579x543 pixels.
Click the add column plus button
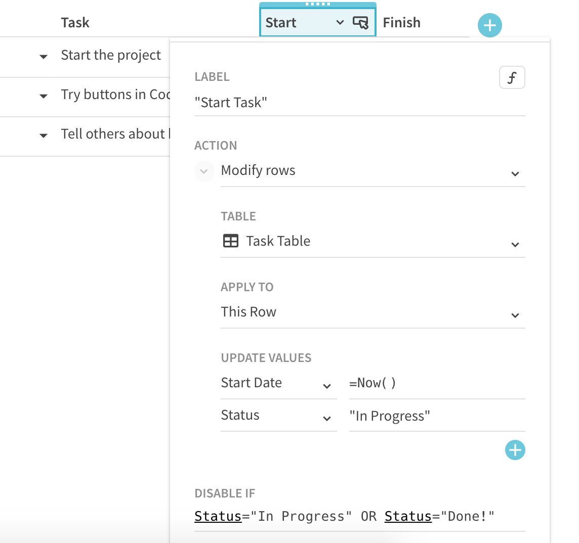click(x=489, y=25)
